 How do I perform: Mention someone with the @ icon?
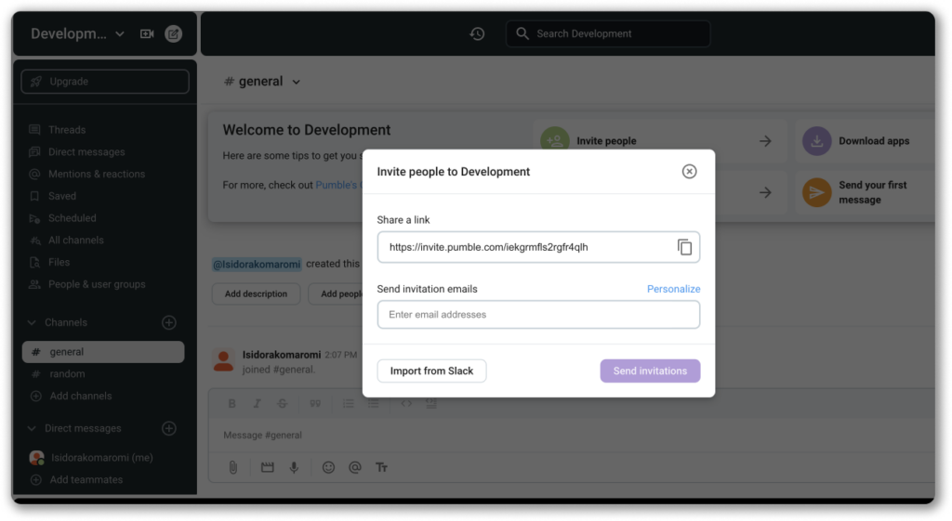[355, 468]
